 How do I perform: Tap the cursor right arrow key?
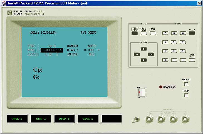pos(151,54)
